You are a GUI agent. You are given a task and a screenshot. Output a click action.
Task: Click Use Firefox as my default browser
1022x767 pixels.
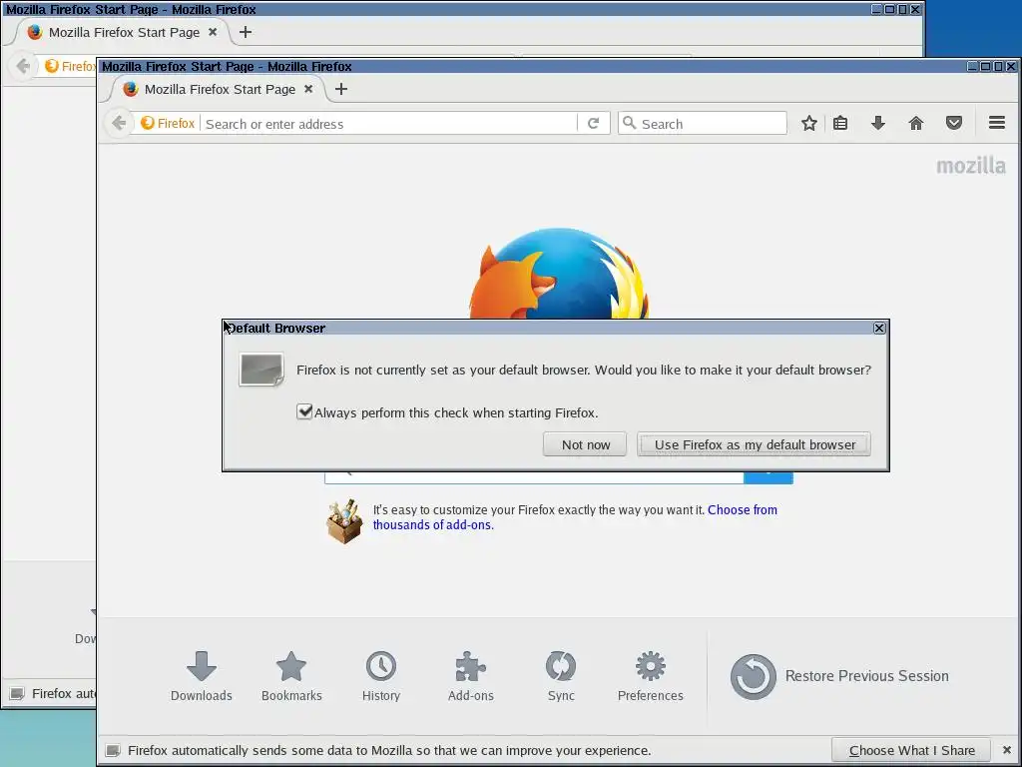click(755, 444)
